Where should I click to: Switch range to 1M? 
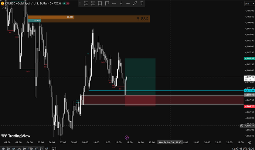click(14, 149)
